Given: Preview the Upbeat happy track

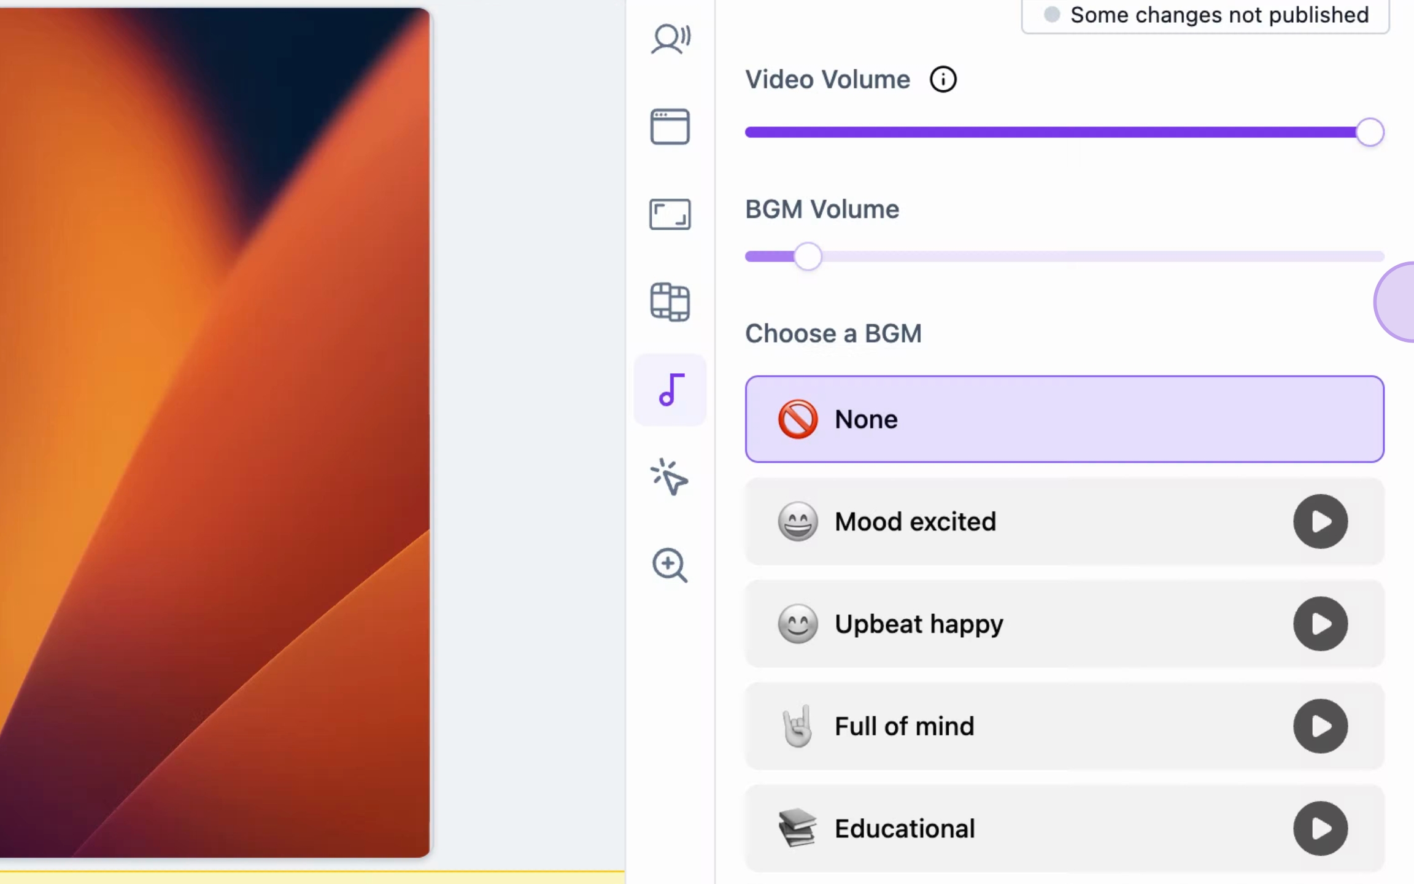Looking at the screenshot, I should click(1321, 624).
